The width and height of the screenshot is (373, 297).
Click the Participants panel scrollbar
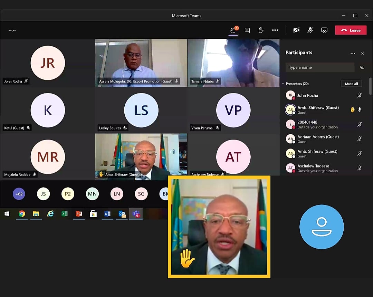pos(371,86)
